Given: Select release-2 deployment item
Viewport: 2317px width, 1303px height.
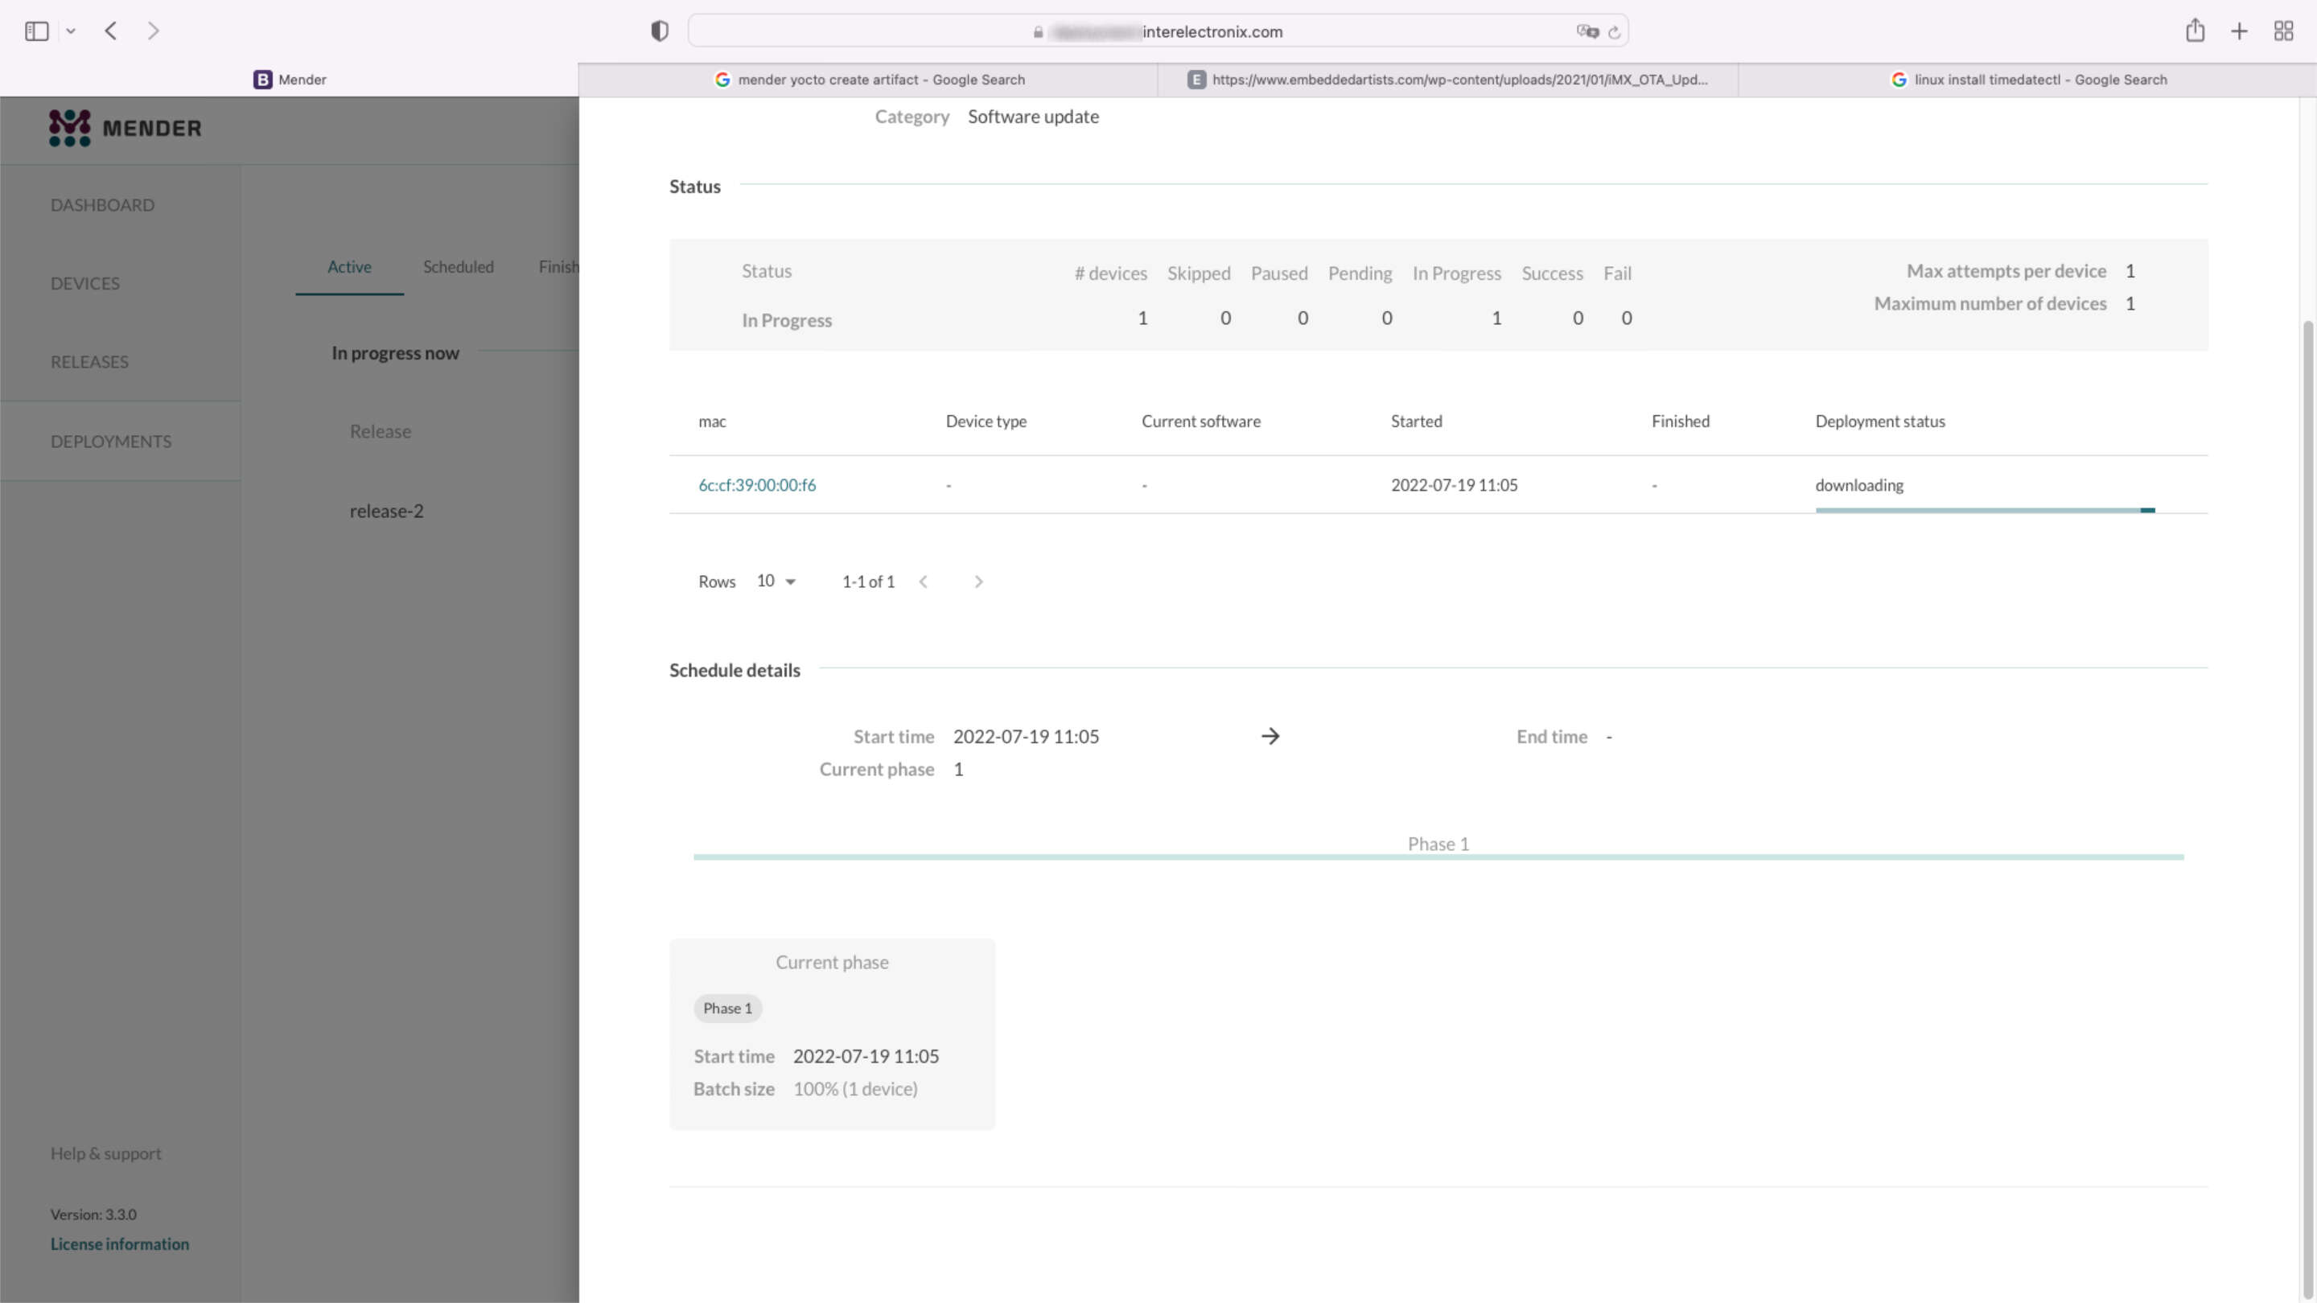Looking at the screenshot, I should point(389,509).
